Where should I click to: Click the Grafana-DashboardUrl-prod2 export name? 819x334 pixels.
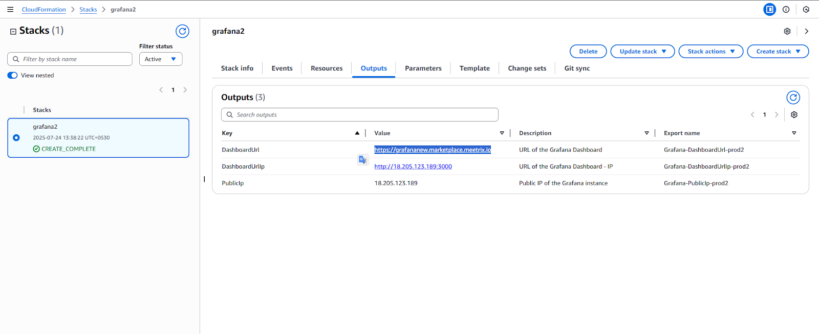point(704,150)
